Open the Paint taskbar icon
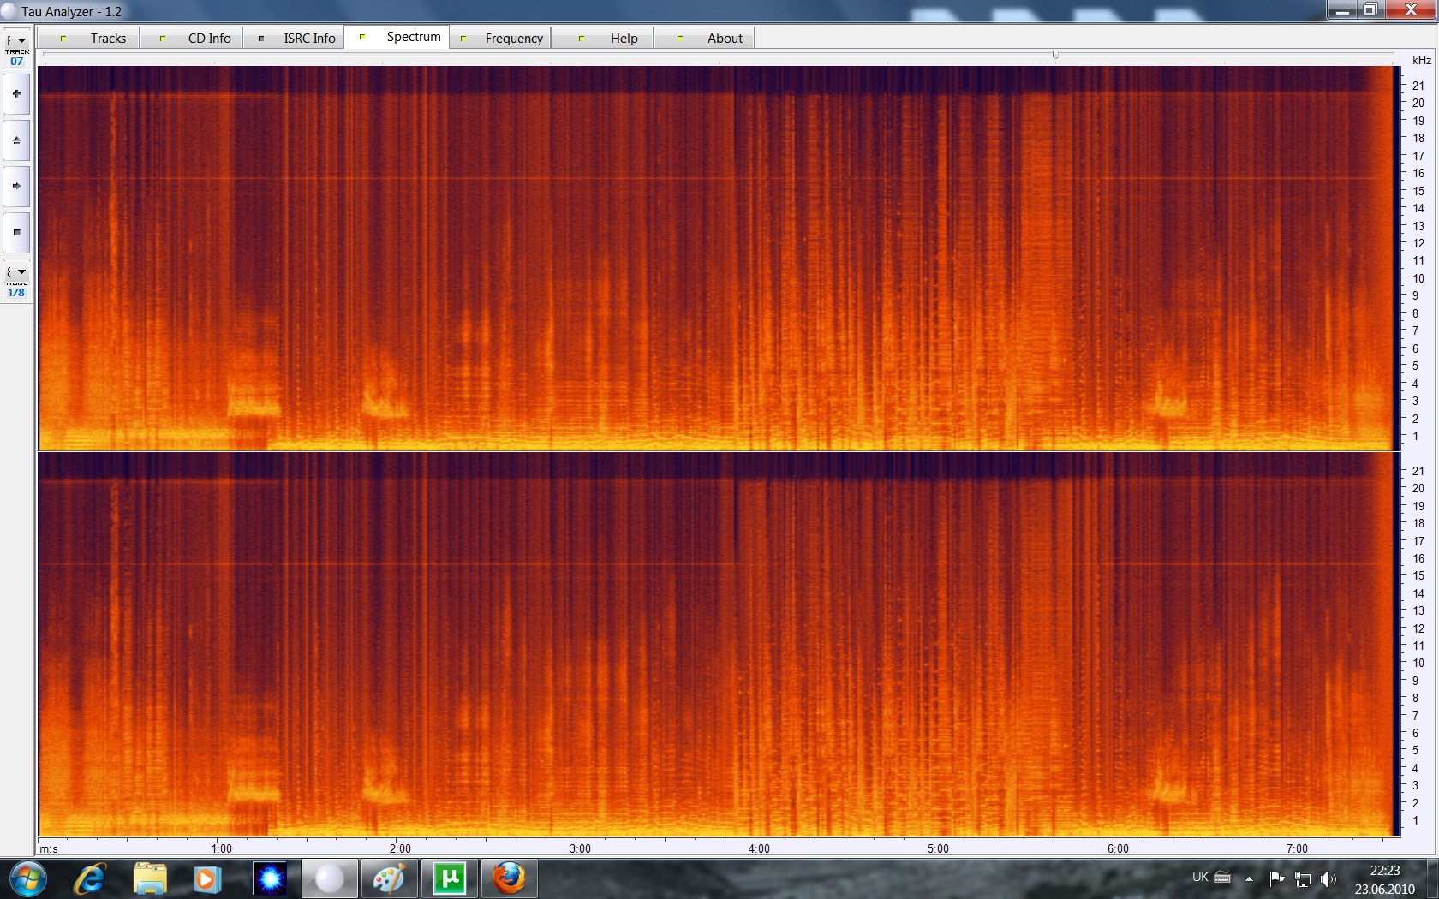Screen dimensions: 1439x899 click(389, 878)
